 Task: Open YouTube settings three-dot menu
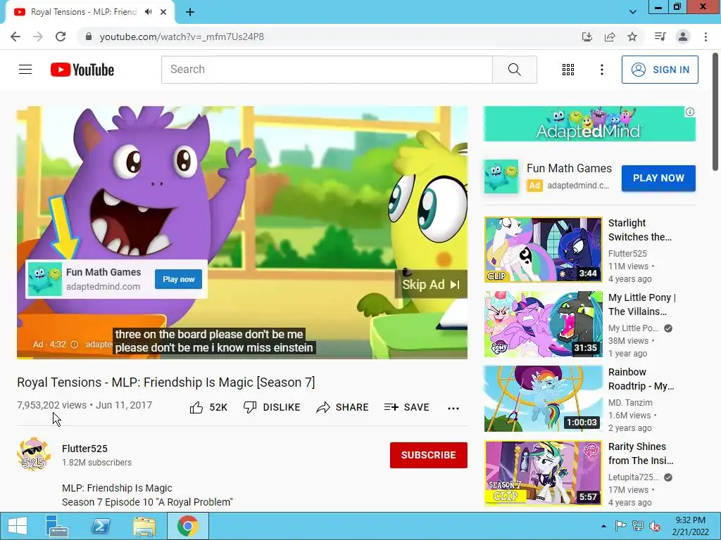click(601, 70)
